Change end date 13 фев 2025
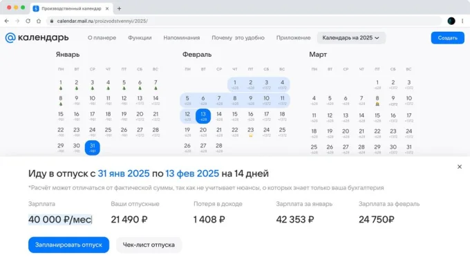The image size is (470, 264). (192, 173)
